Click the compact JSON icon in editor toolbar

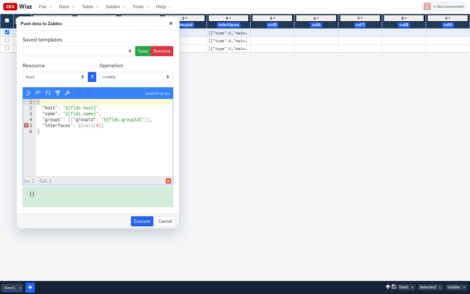pos(38,93)
